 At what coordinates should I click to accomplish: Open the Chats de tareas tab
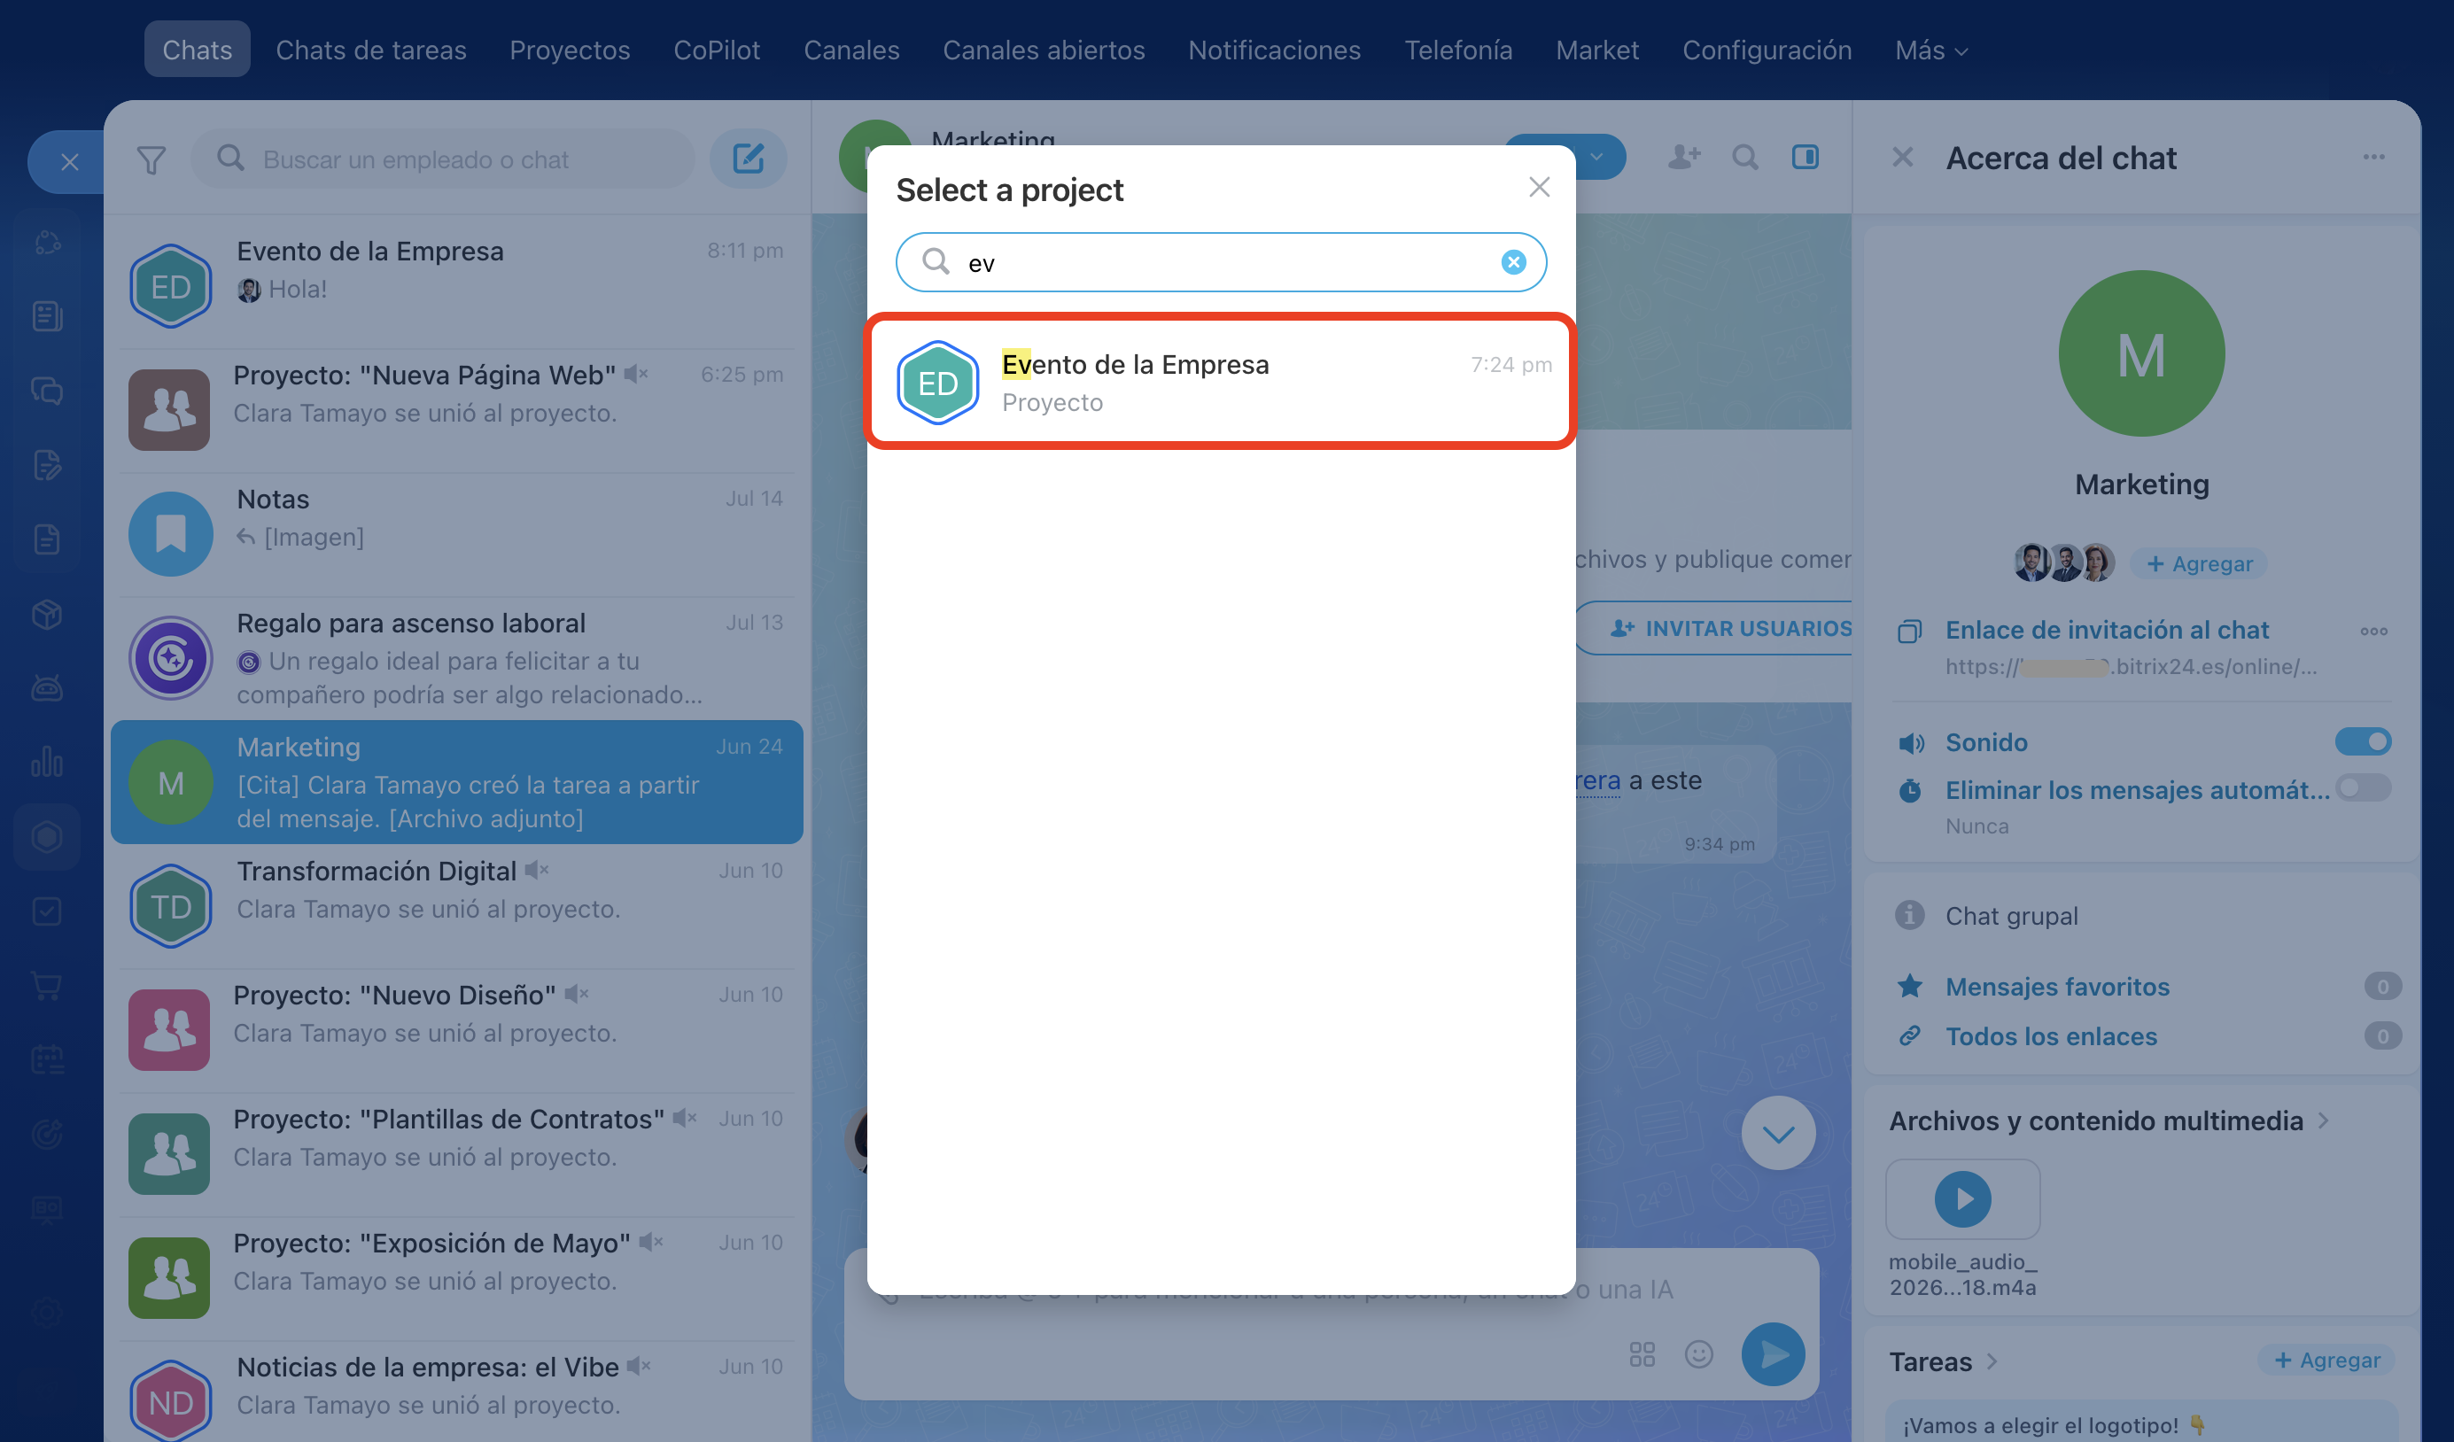(x=371, y=50)
